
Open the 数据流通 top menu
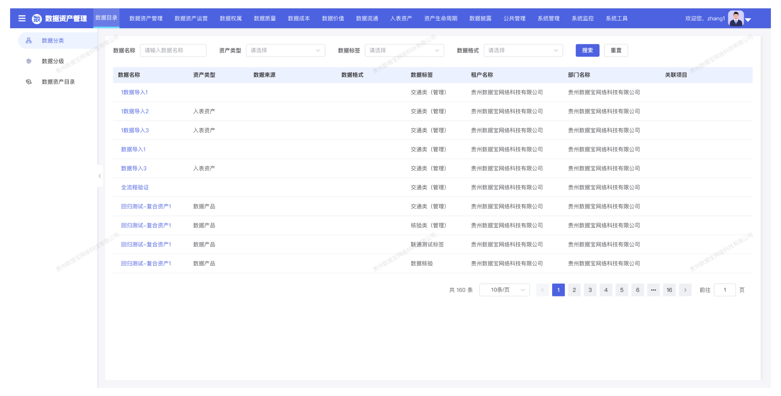(x=367, y=19)
